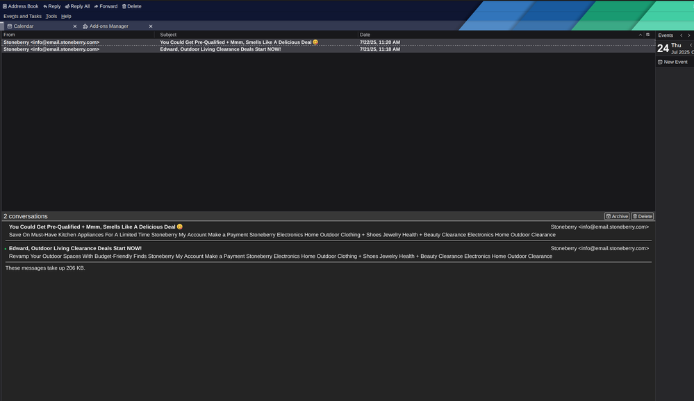Click Reply All in the toolbar
This screenshot has width=694, height=401.
click(x=77, y=6)
